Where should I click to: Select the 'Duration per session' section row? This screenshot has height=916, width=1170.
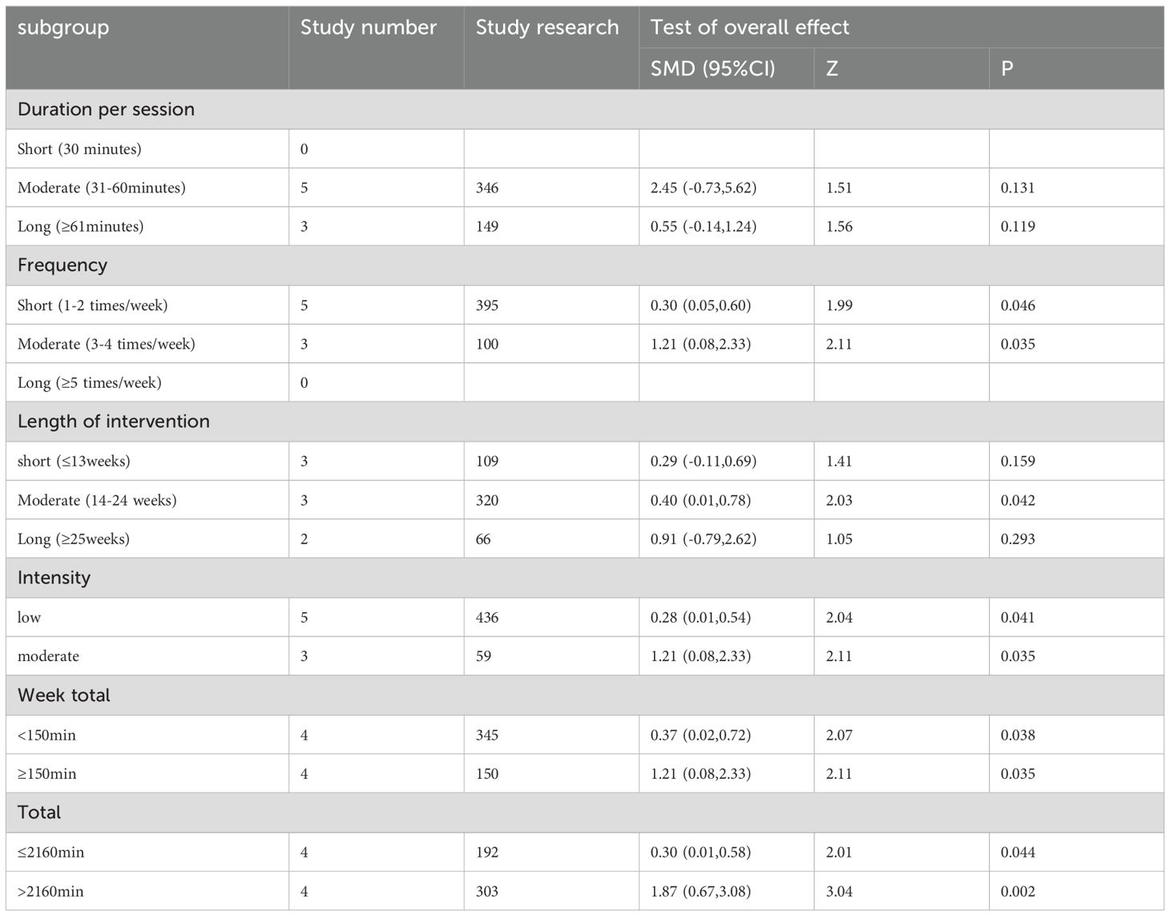(585, 109)
